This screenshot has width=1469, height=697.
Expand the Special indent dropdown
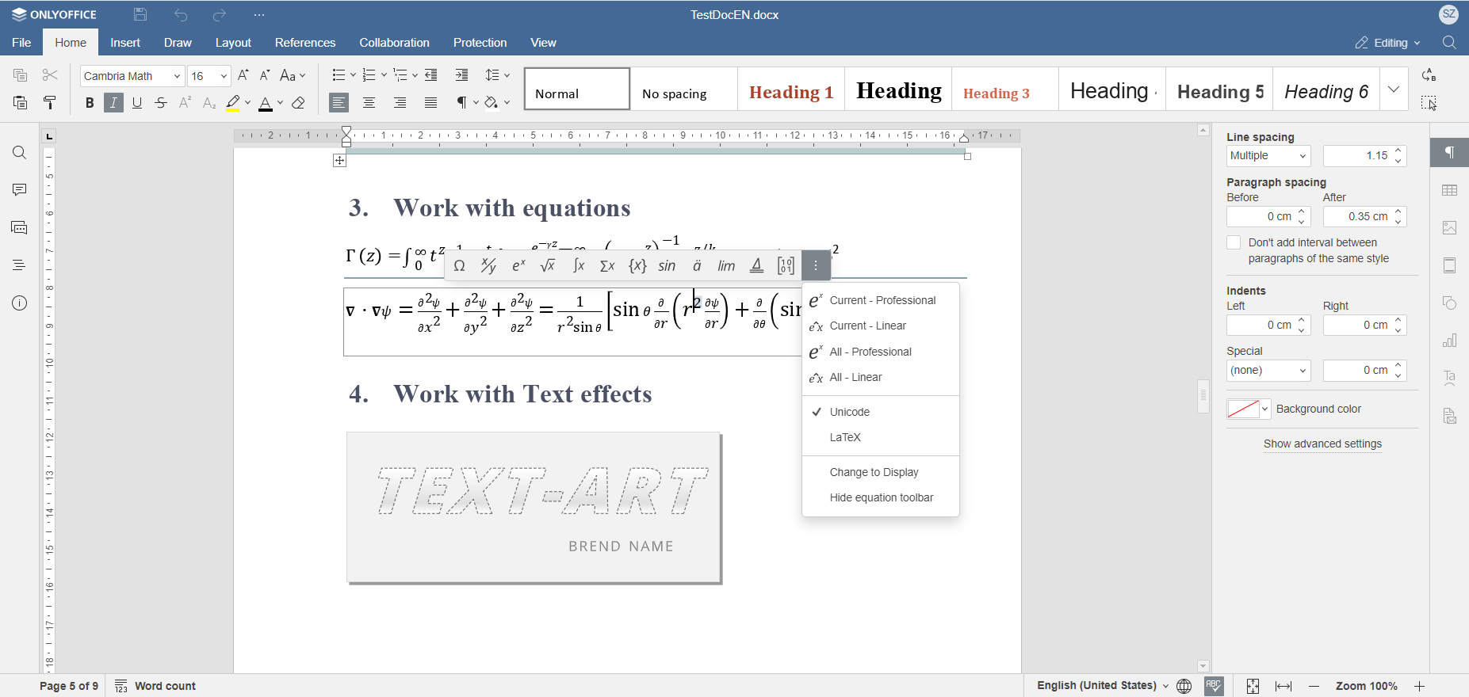tap(1268, 371)
